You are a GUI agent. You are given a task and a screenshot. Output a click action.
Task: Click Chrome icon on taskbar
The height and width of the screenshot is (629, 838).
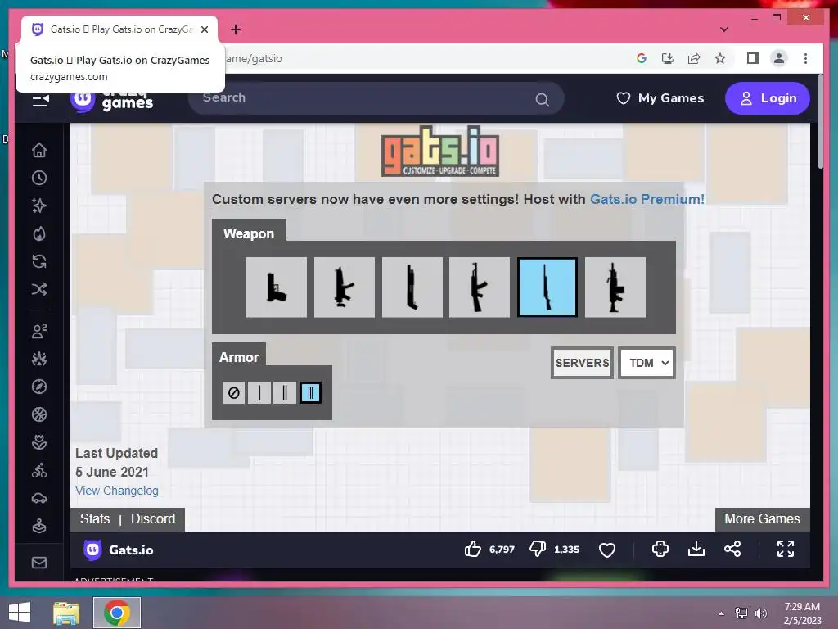coord(117,613)
